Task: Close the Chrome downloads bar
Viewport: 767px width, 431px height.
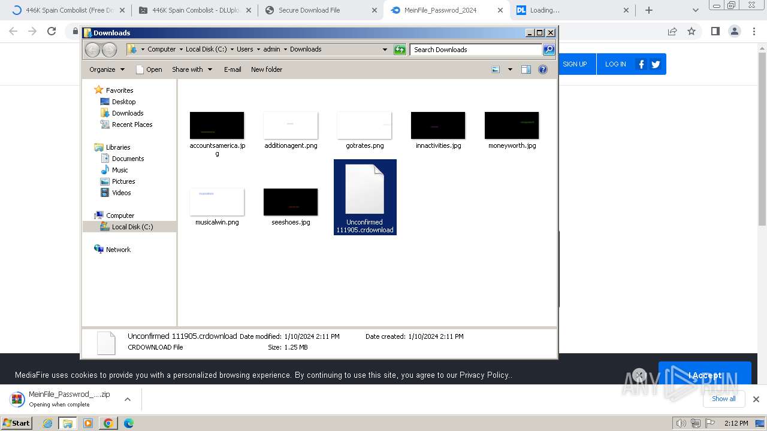Action: 756,399
